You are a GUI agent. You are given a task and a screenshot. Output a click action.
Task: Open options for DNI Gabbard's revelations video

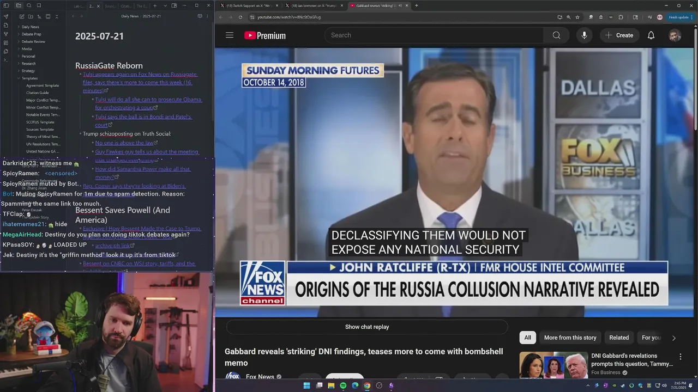click(x=680, y=357)
